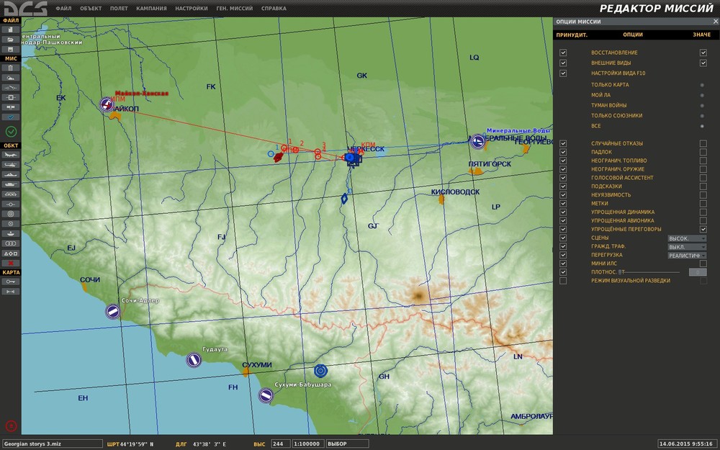Click the Сочи-Адлер airfield icon on map

pos(112,311)
